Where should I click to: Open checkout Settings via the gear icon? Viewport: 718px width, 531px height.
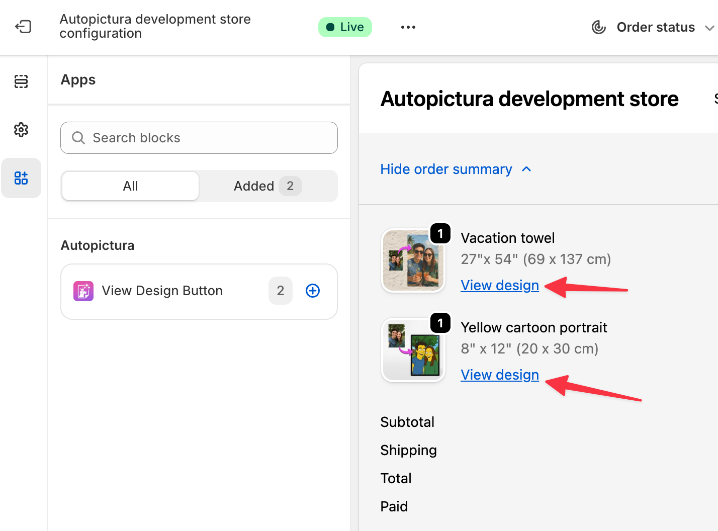click(21, 130)
